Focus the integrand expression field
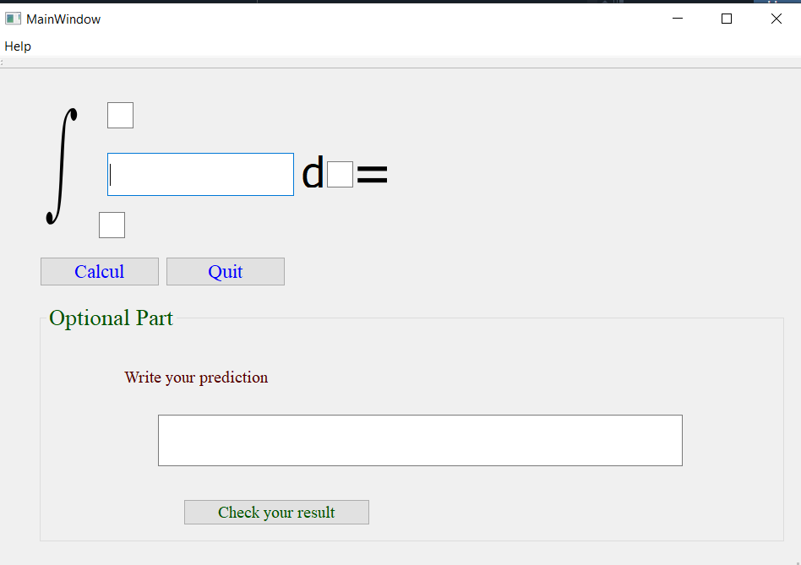This screenshot has height=565, width=801. [x=201, y=174]
